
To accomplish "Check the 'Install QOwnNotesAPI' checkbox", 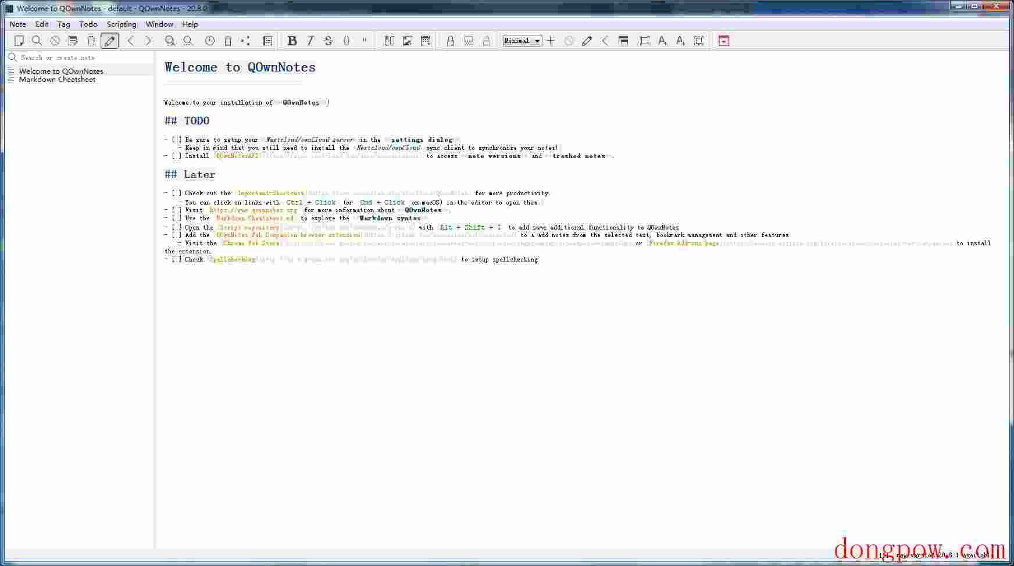I will point(177,156).
